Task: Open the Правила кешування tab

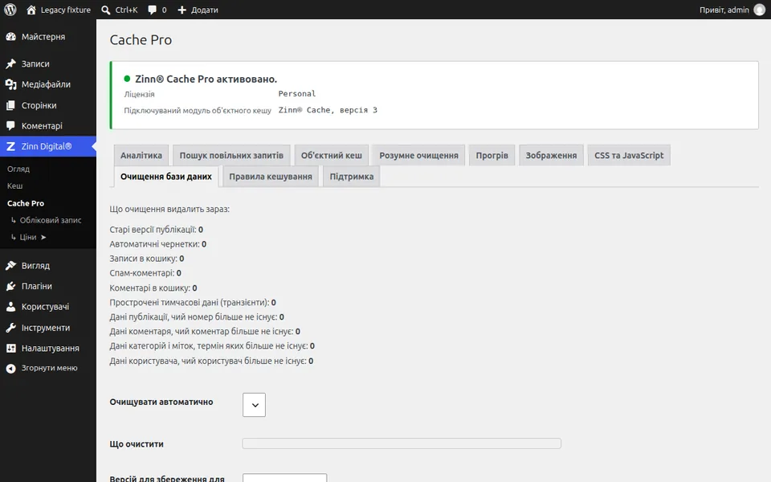Action: tap(271, 177)
